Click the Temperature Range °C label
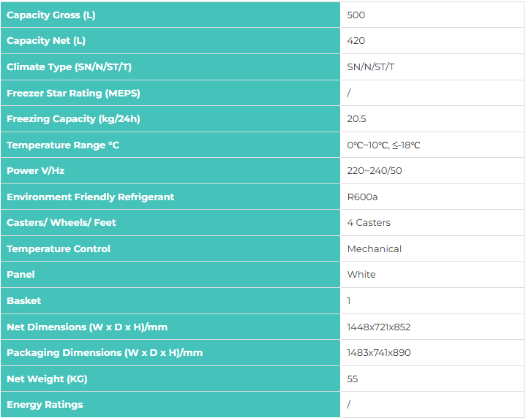The height and width of the screenshot is (418, 526). point(63,145)
